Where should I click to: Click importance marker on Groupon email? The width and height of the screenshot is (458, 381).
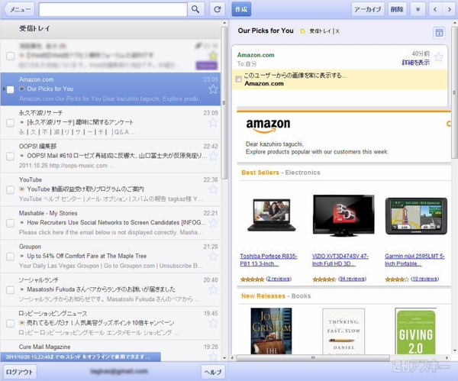pos(22,256)
